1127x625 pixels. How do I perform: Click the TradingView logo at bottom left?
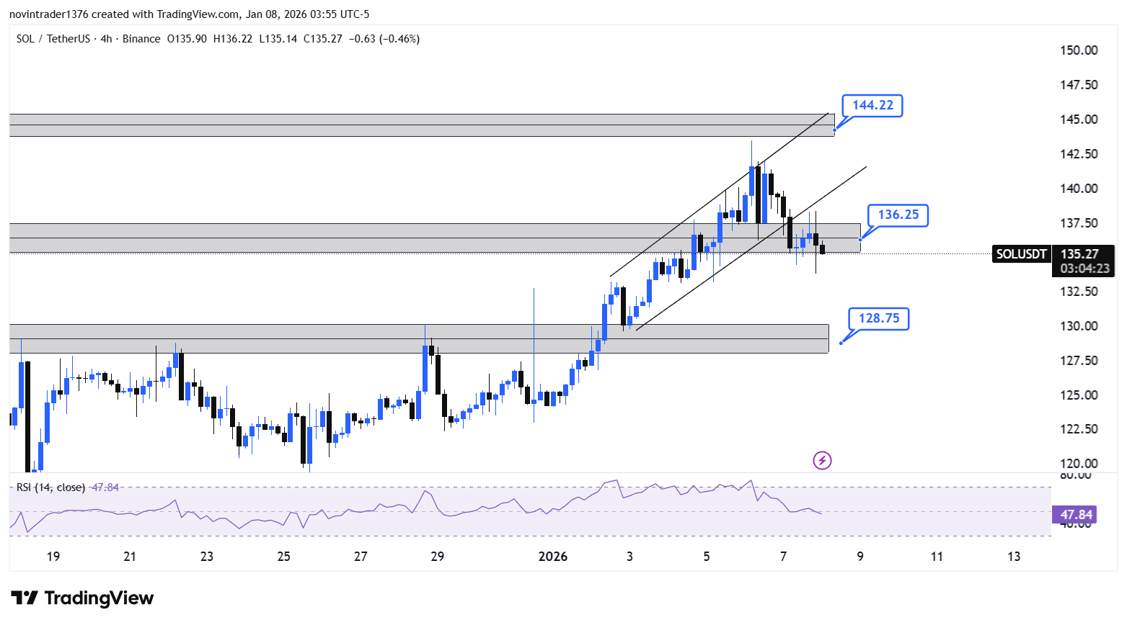(82, 598)
